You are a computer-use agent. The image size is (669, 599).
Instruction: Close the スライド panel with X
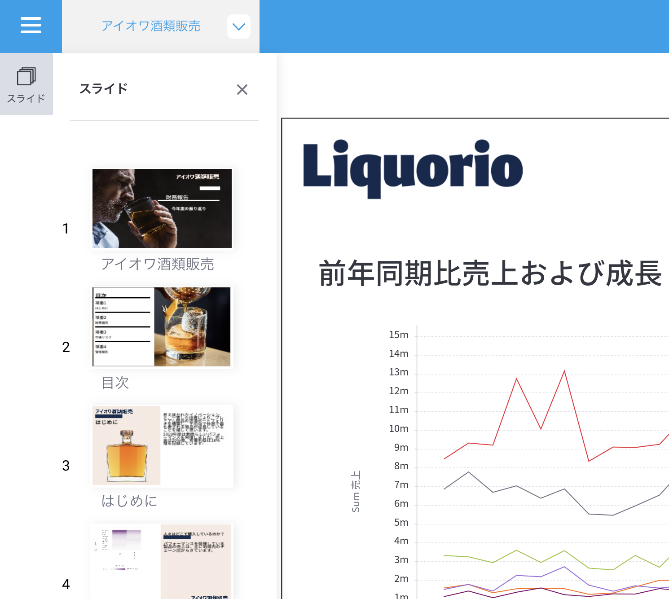(x=242, y=90)
